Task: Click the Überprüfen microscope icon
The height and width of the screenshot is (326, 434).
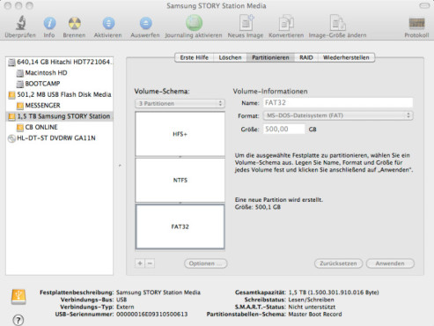Action: click(x=20, y=23)
